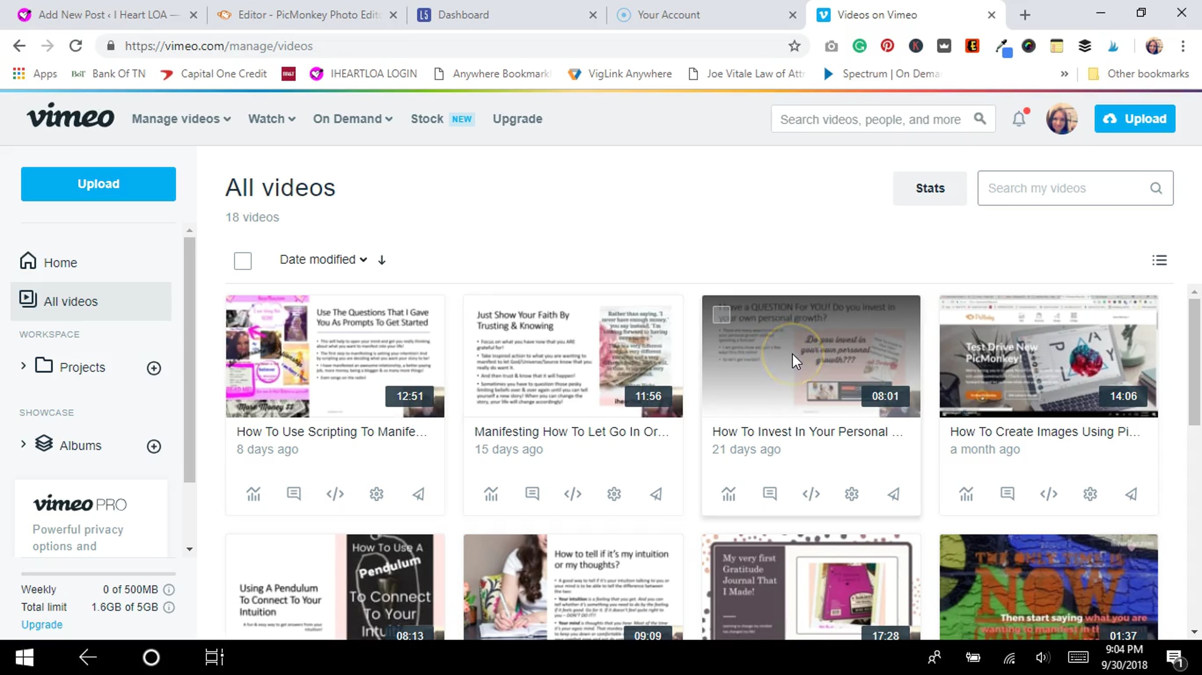Viewport: 1202px width, 675px height.
Task: Switch to list view layout
Action: tap(1159, 260)
